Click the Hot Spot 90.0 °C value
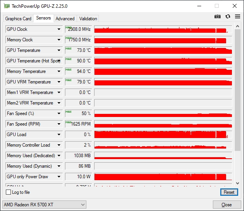 tap(79, 61)
